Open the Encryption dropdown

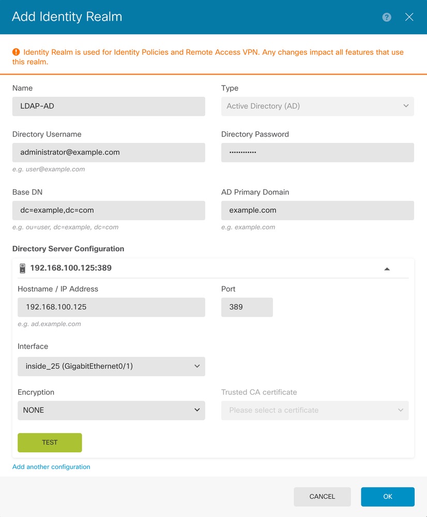(x=111, y=410)
